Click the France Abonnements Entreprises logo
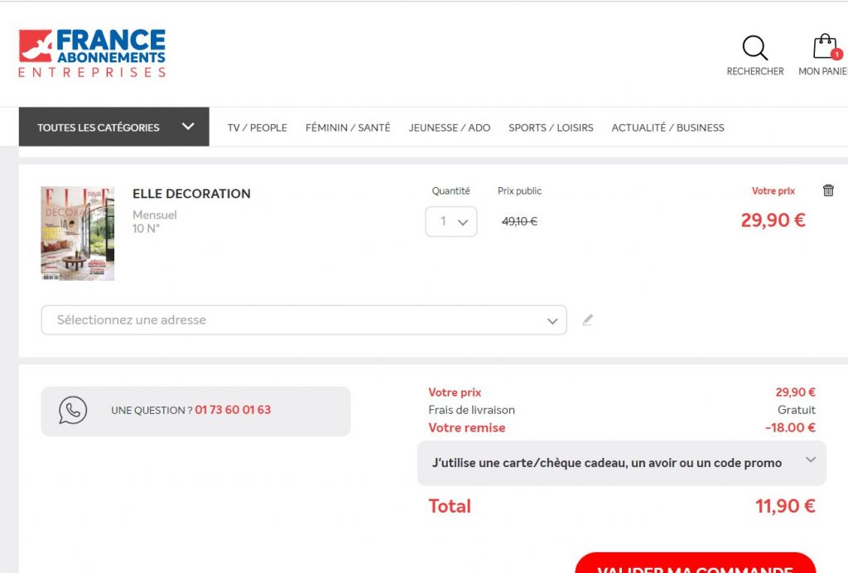This screenshot has height=573, width=848. pos(92,53)
